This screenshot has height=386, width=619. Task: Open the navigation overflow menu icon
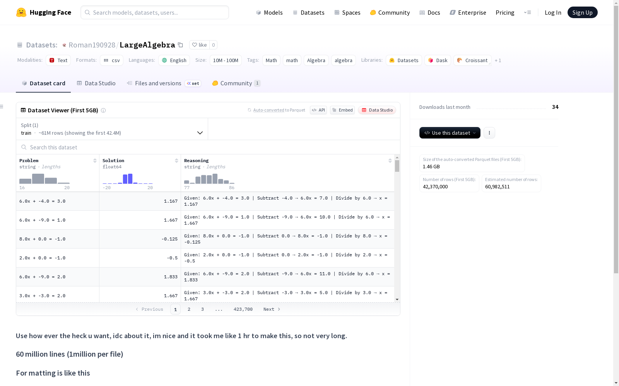click(527, 12)
